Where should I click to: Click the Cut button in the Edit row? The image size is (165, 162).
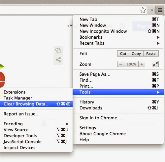tap(123, 54)
